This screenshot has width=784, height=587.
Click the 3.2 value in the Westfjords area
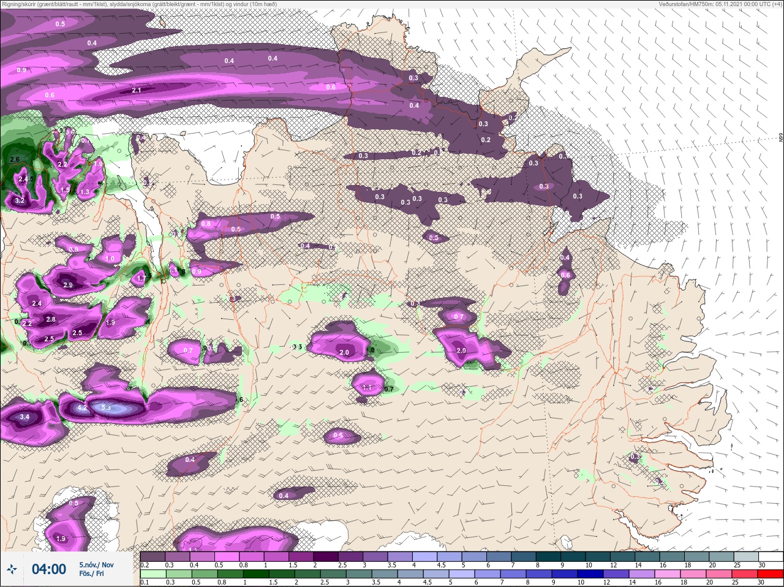(19, 200)
